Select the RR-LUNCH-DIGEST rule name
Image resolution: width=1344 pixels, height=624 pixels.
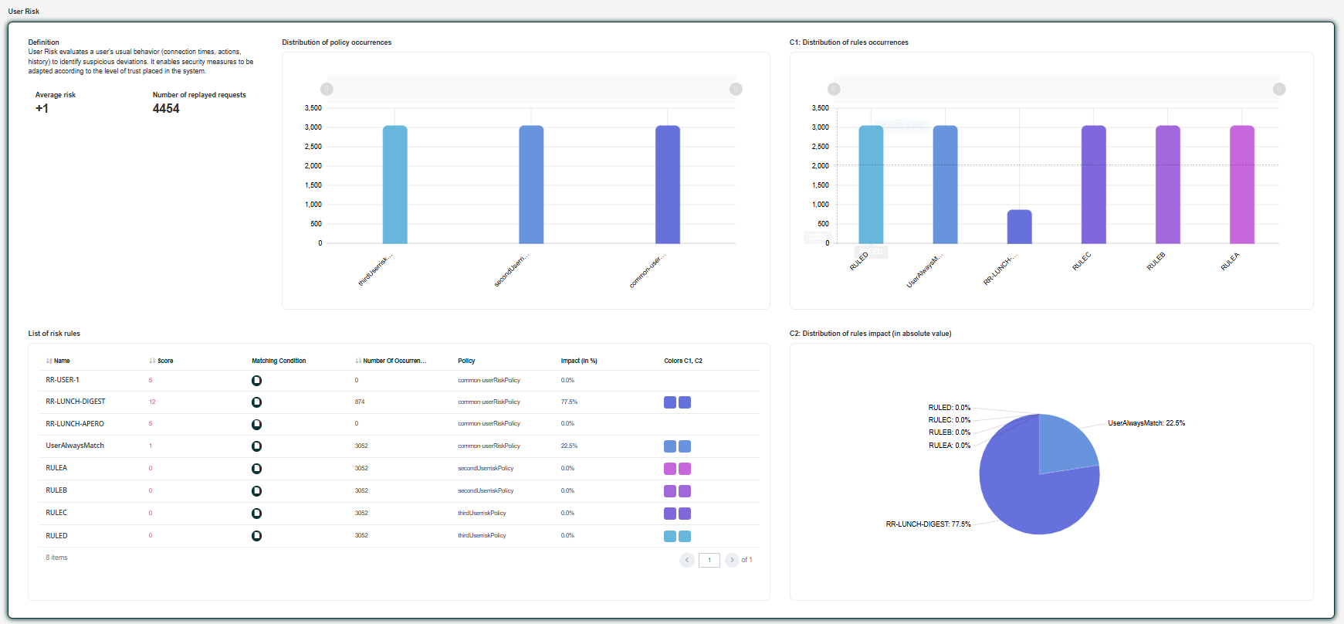coord(76,402)
